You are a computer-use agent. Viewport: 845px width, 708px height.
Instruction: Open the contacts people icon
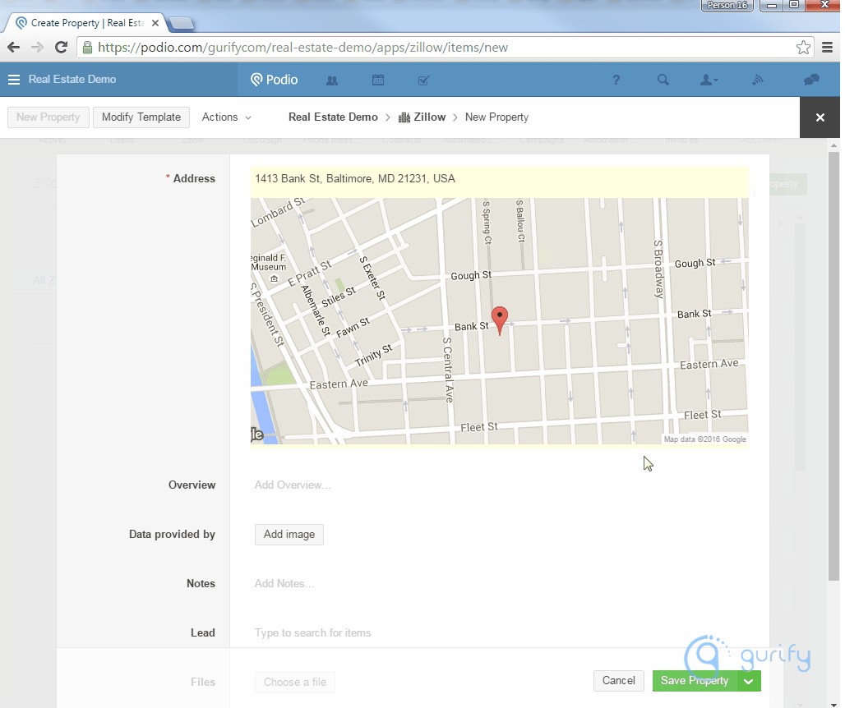pyautogui.click(x=332, y=80)
